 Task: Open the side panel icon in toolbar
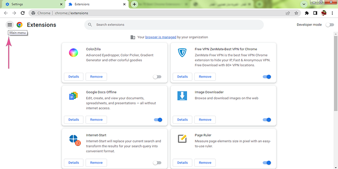(x=315, y=13)
